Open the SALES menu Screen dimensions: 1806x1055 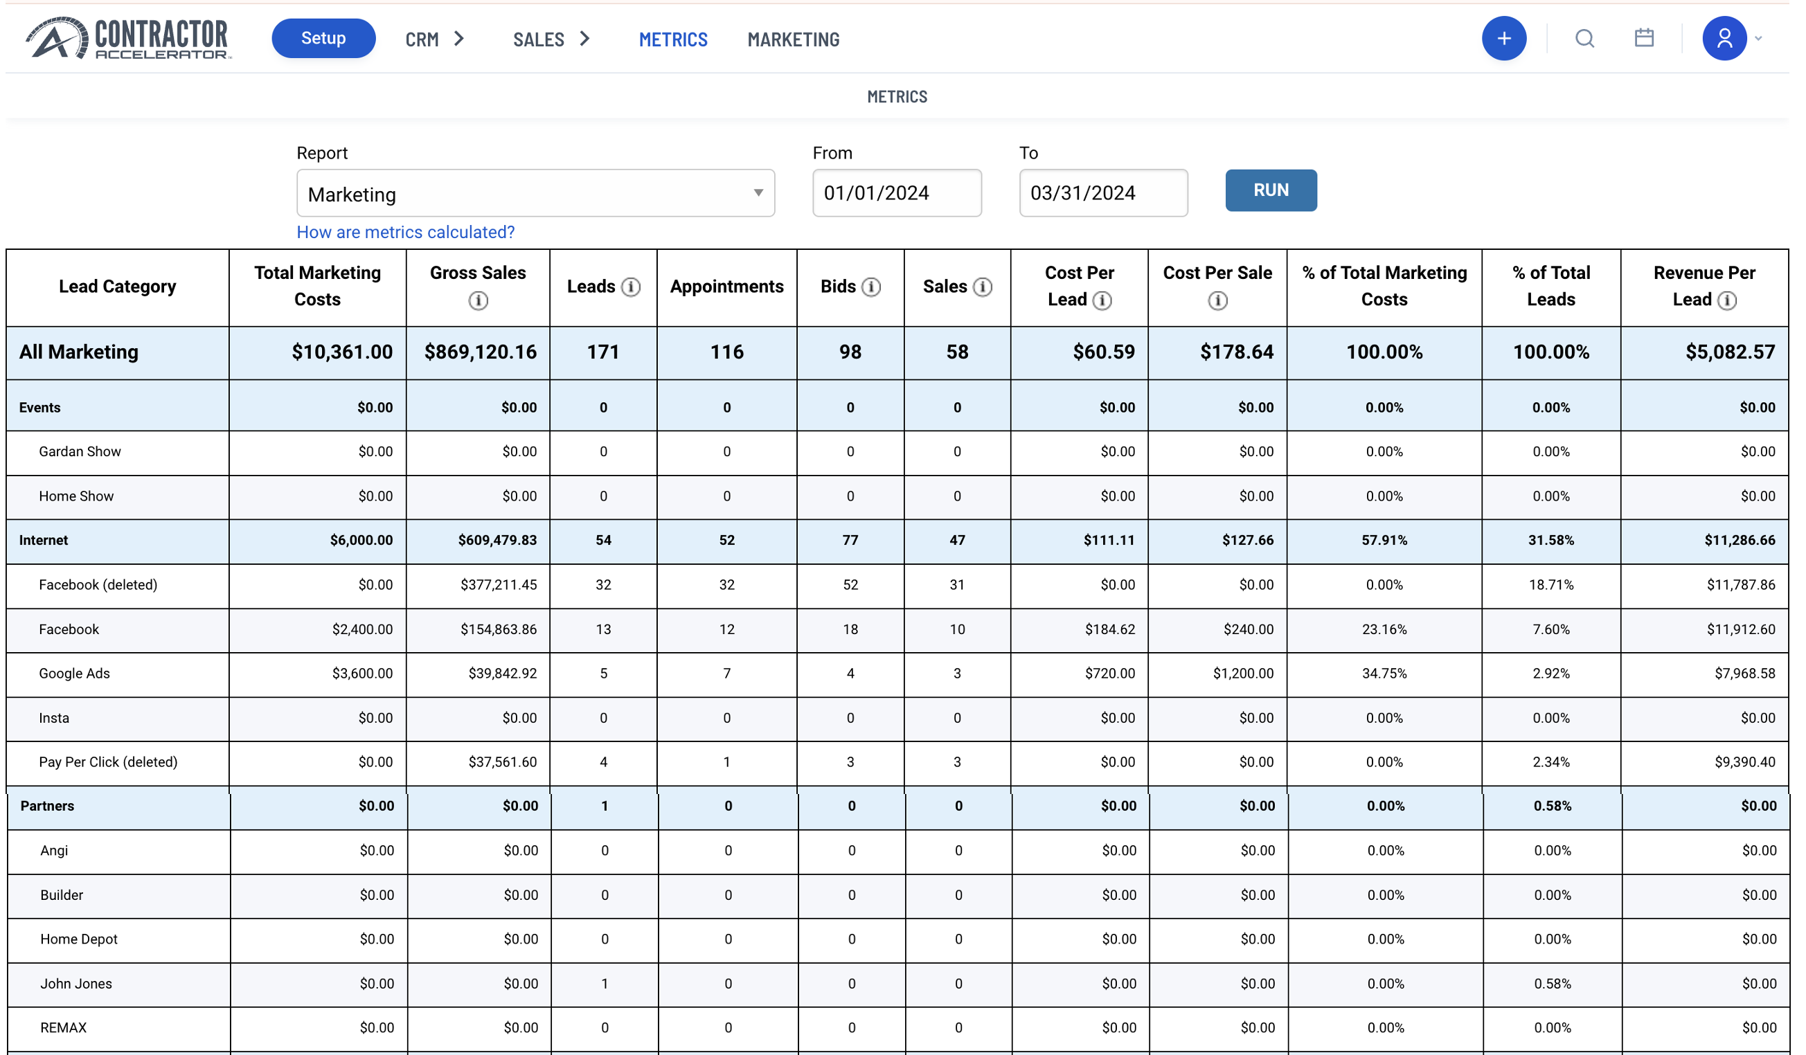[539, 39]
